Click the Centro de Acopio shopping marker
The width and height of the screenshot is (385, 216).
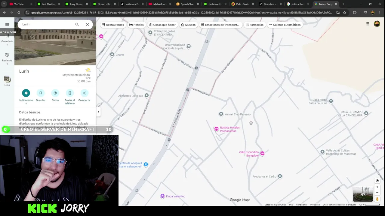(x=146, y=164)
